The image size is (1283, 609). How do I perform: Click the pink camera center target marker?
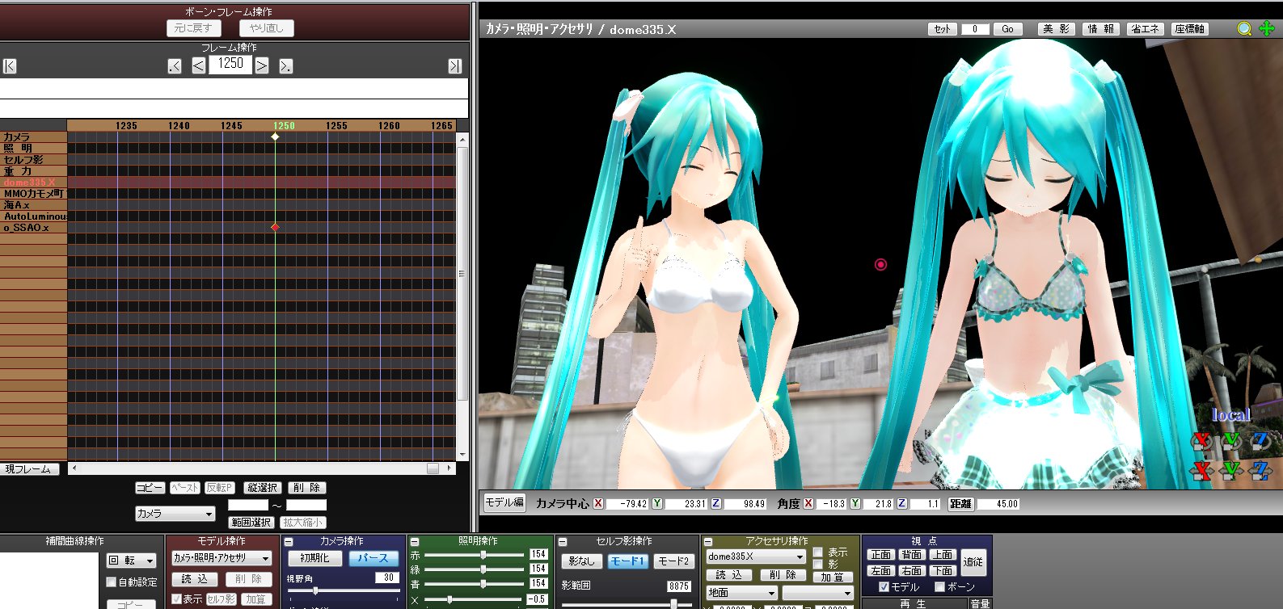coord(881,264)
